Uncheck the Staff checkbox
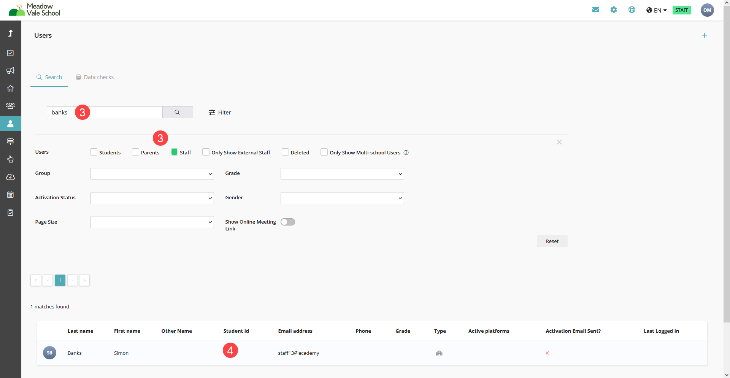 coord(174,152)
